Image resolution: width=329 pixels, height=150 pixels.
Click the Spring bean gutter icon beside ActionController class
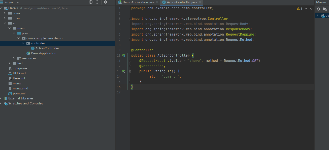pyautogui.click(x=124, y=55)
